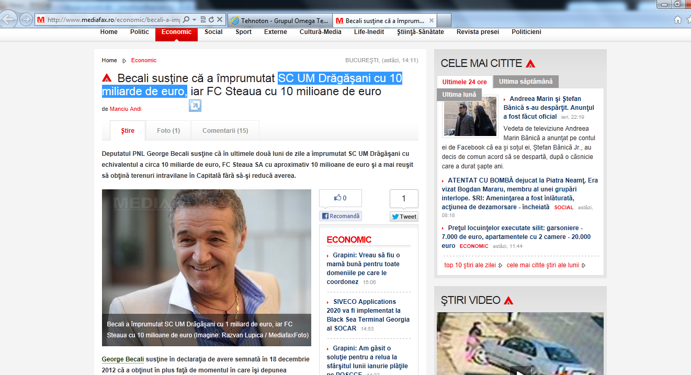Select the Ultima săptămână tab
The image size is (691, 375).
(x=526, y=82)
